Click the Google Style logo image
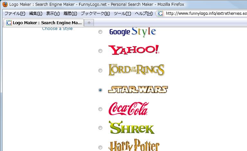Screen dimensions: 247x151 click(x=133, y=32)
